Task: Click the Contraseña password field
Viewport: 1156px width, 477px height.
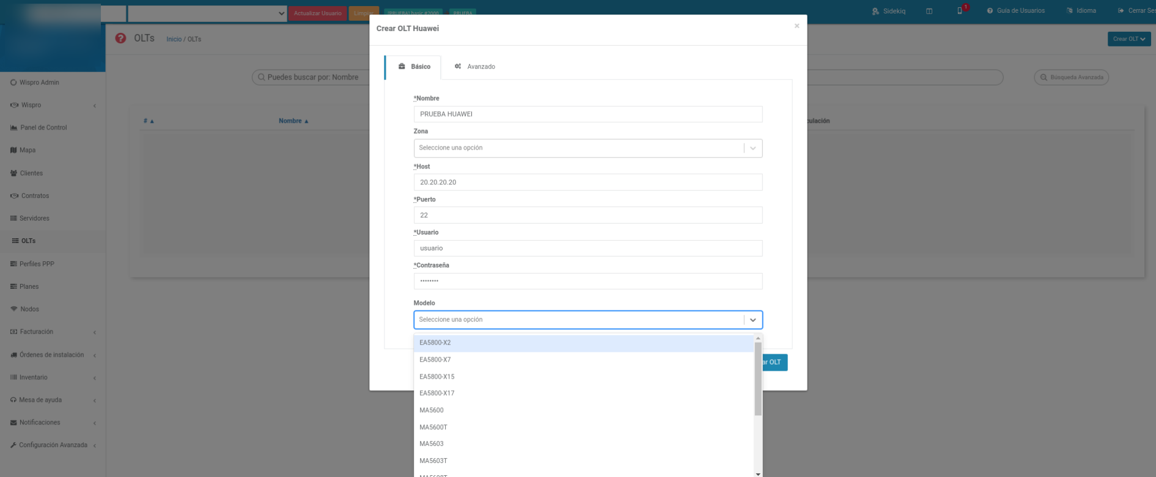Action: click(x=588, y=281)
